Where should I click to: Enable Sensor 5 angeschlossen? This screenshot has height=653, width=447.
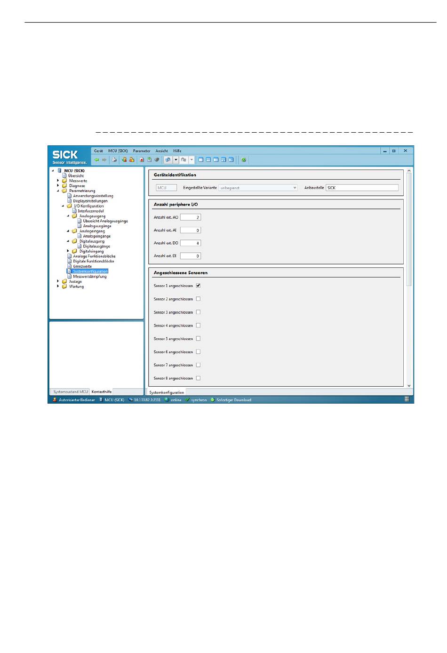click(x=198, y=338)
